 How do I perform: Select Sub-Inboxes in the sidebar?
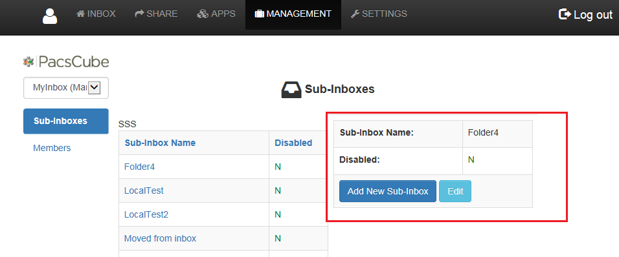pos(66,121)
